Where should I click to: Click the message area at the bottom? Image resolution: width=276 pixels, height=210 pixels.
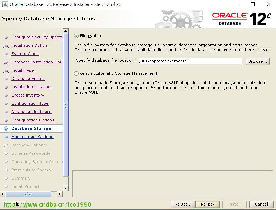172,183
